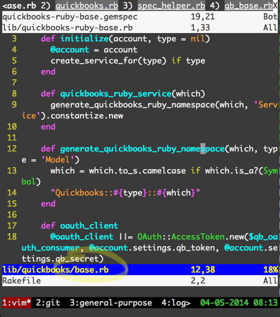Click 'which.is_a?' on line 13
The width and height of the screenshot is (280, 317).
(232, 171)
